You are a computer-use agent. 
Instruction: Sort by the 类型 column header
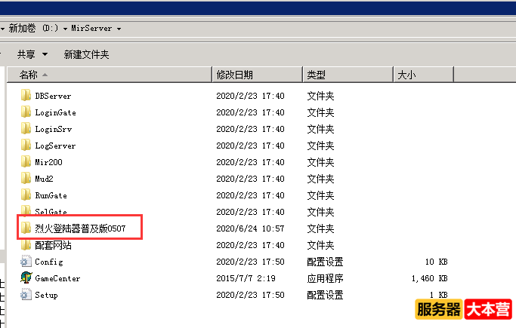[348, 75]
